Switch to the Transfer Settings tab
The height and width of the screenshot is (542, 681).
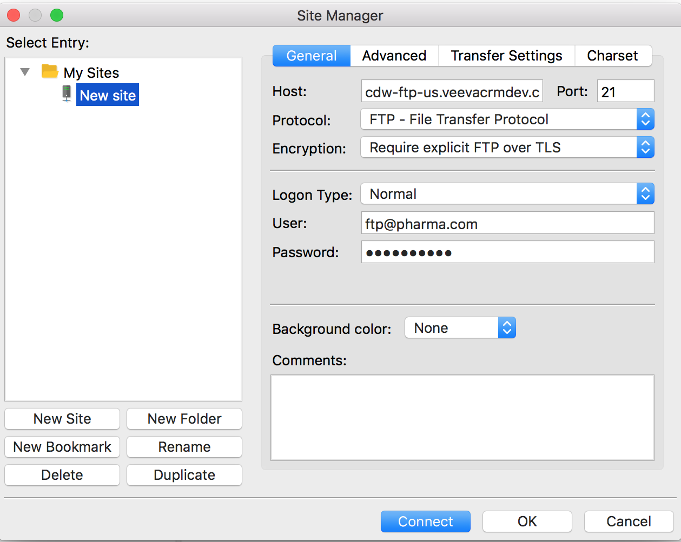pyautogui.click(x=506, y=56)
